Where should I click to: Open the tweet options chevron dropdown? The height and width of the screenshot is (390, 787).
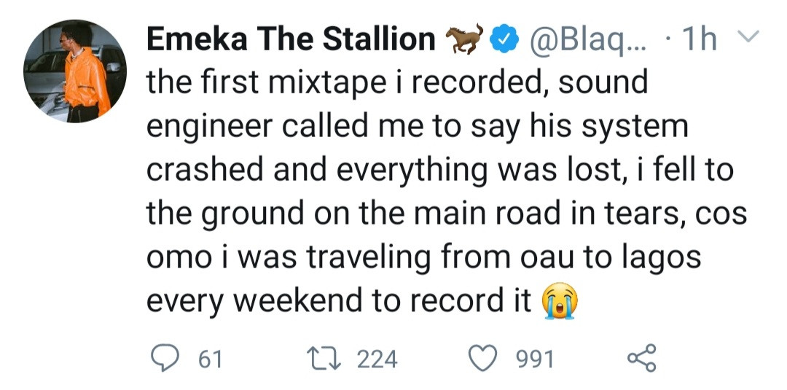point(749,36)
